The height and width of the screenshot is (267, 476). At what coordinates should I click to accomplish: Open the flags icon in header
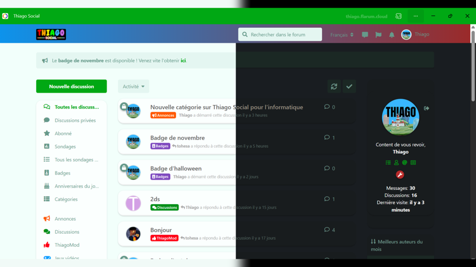[x=378, y=35]
